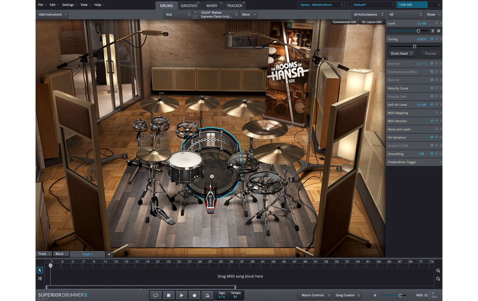
Task: Adjust the master volume slider
Action: click(400, 295)
